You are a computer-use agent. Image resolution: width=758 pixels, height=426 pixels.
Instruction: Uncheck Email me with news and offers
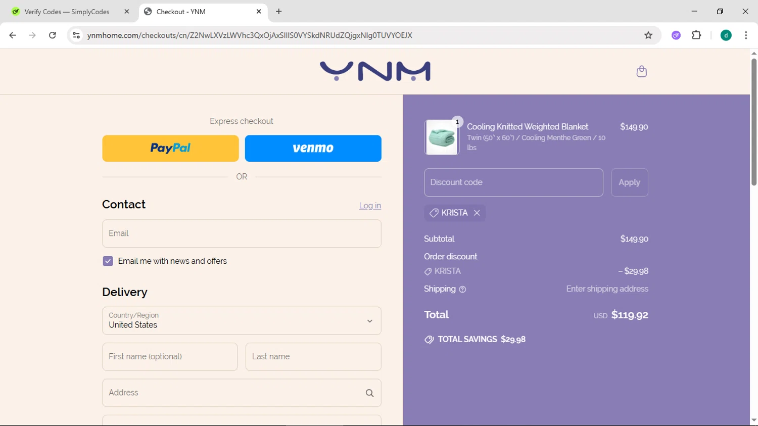click(108, 261)
